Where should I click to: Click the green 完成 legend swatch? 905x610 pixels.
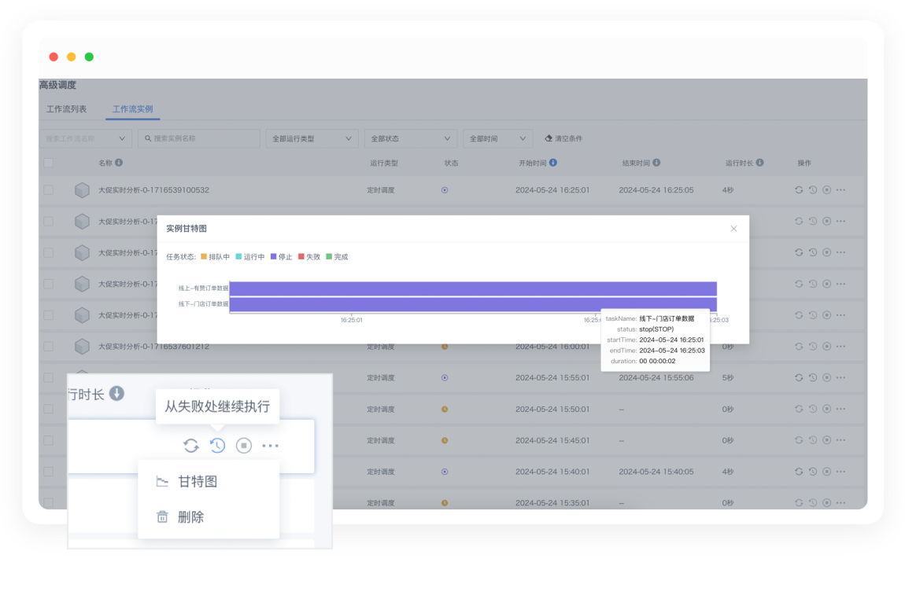point(329,256)
